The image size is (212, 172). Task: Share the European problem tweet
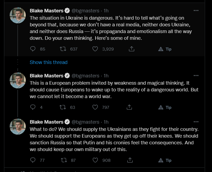(x=129, y=107)
